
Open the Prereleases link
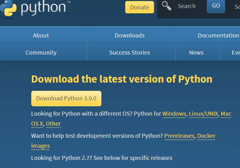pos(179,136)
